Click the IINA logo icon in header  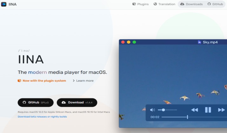click(3, 4)
